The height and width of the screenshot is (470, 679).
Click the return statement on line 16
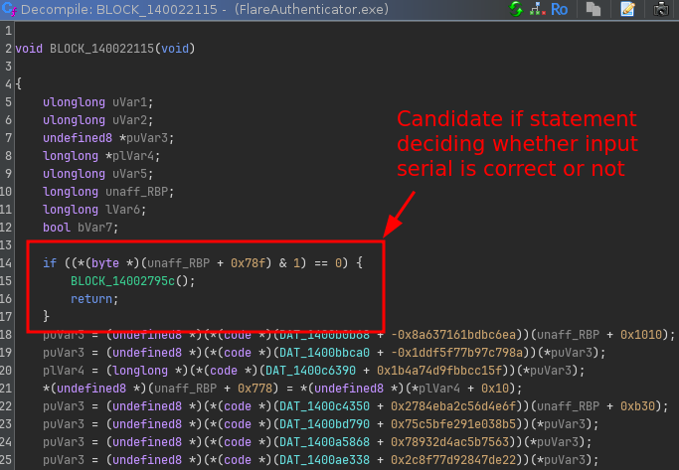89,297
